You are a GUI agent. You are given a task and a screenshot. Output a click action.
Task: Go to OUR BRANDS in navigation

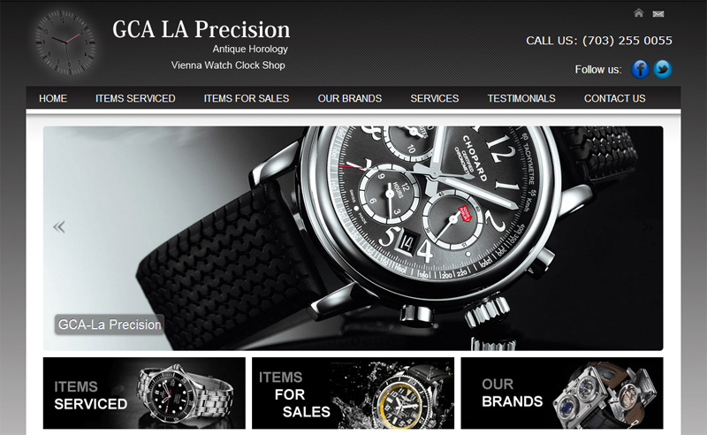(x=349, y=98)
